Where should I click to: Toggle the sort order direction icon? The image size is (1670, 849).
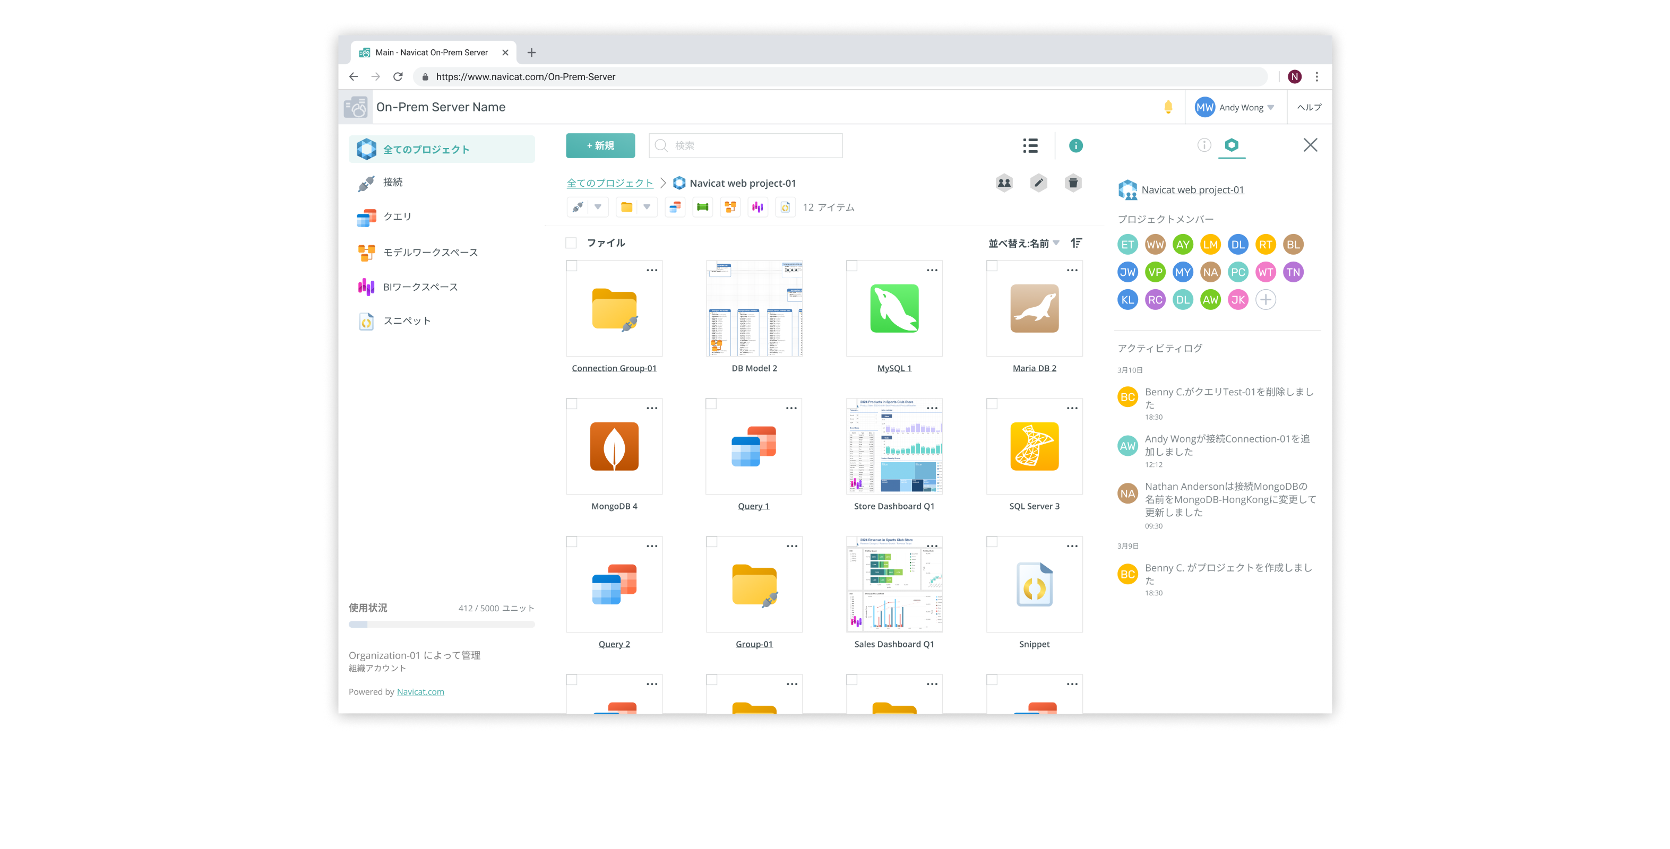1076,243
